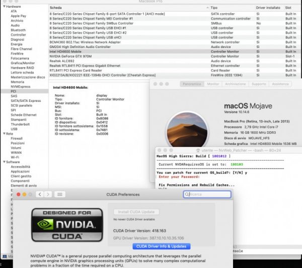The image size is (302, 268).
Task: Click the search magnifier icon in CUDA Preferences
Action: click(187, 194)
